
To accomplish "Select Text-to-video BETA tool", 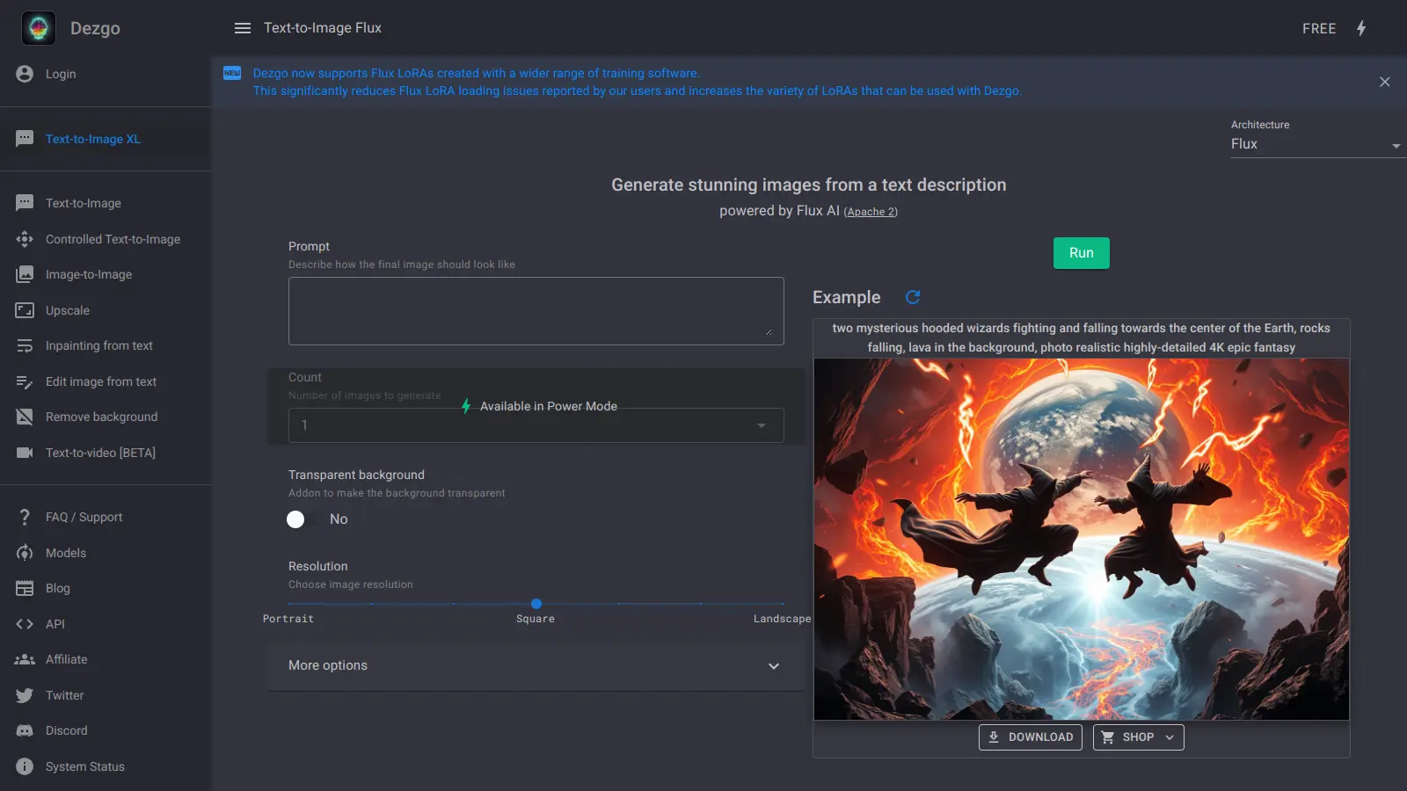I will coord(99,453).
